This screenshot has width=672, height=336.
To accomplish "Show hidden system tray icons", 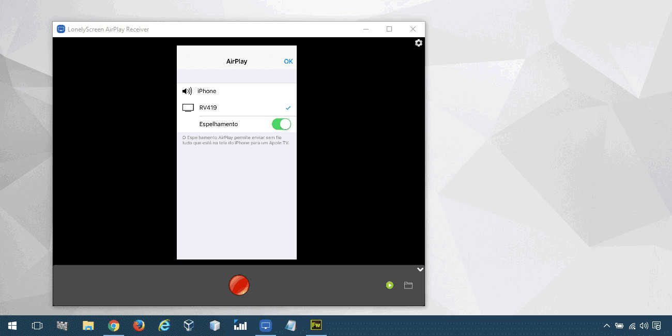I will click(607, 326).
